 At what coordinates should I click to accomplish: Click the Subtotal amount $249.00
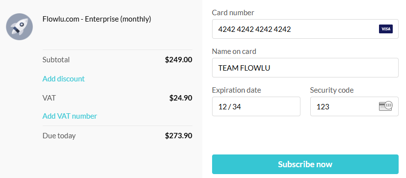pos(179,60)
